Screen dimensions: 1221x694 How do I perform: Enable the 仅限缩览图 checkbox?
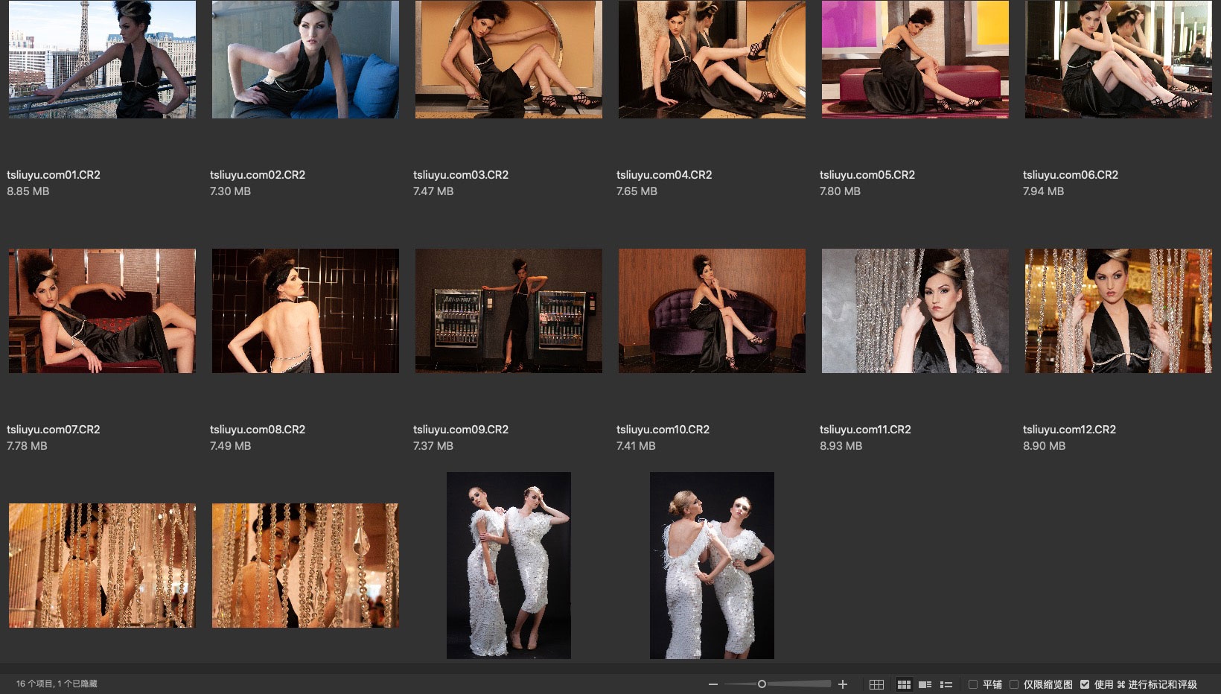[x=1013, y=684]
